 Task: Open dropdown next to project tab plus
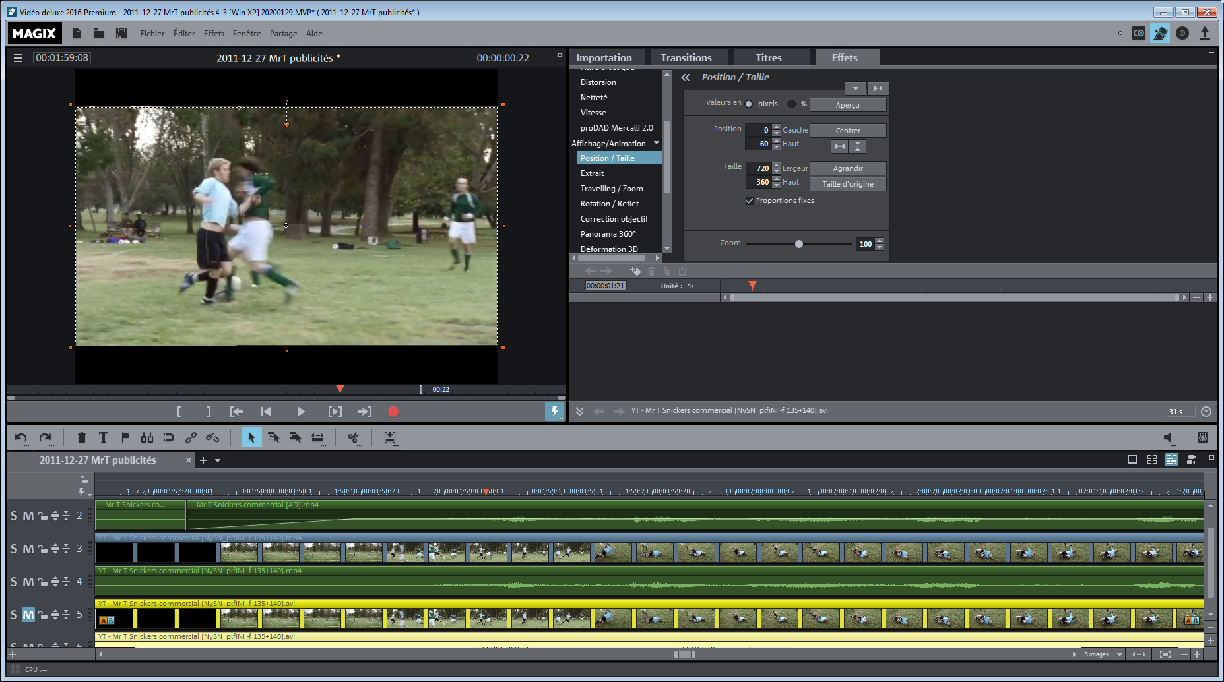point(218,460)
